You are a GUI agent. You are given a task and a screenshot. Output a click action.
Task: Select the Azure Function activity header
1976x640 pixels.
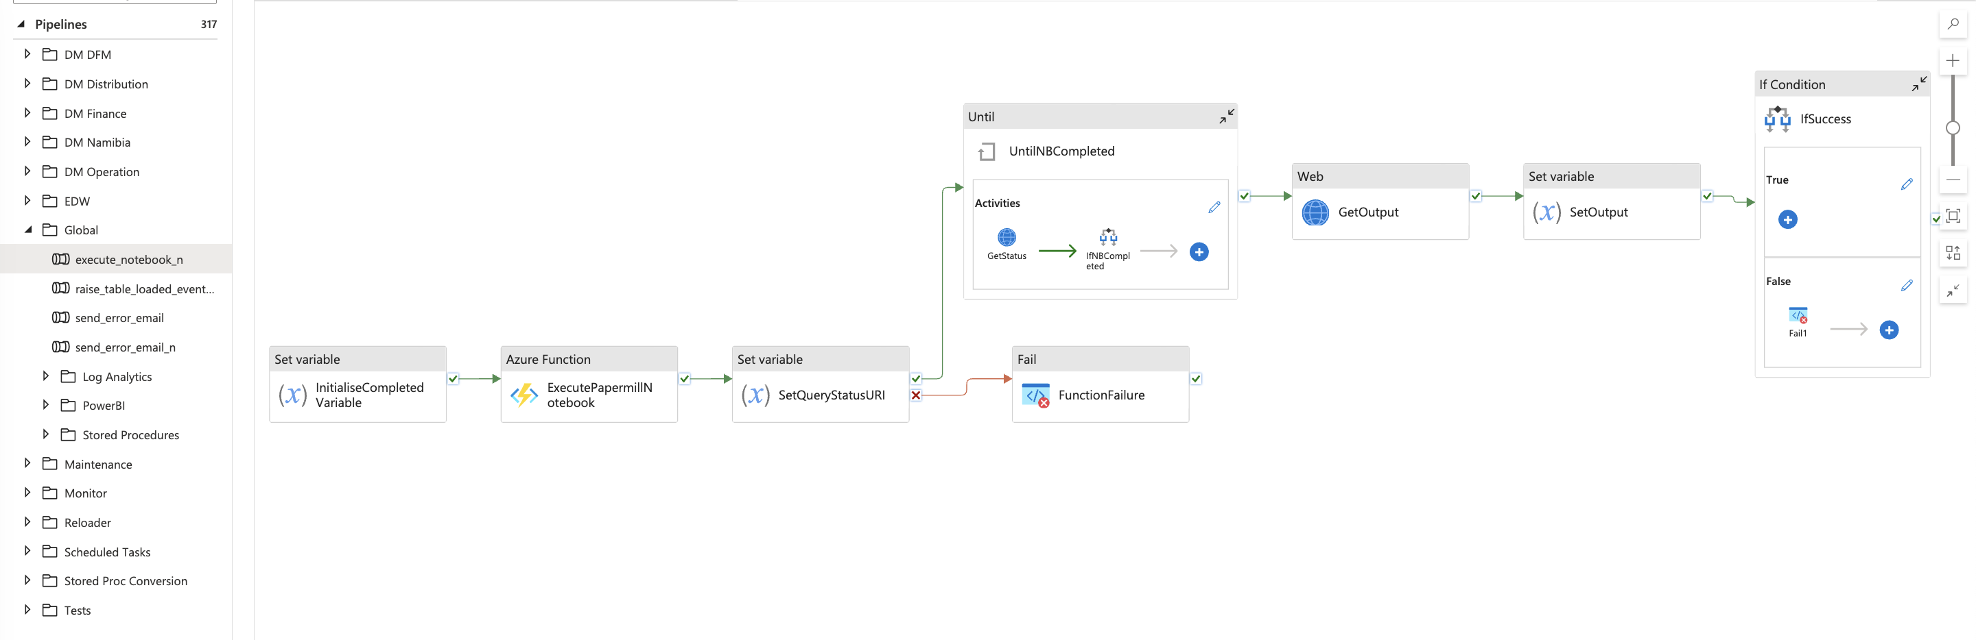click(589, 360)
